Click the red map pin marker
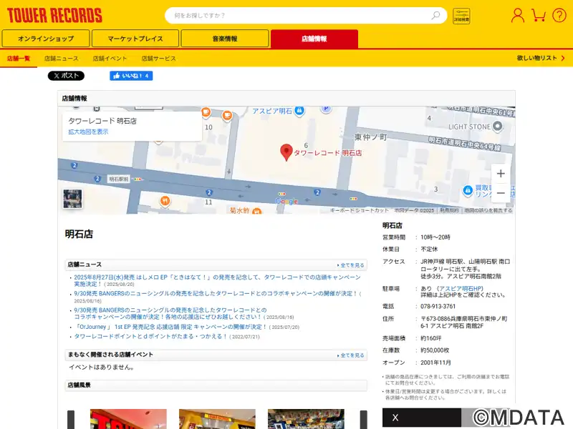The height and width of the screenshot is (429, 573). tap(286, 152)
